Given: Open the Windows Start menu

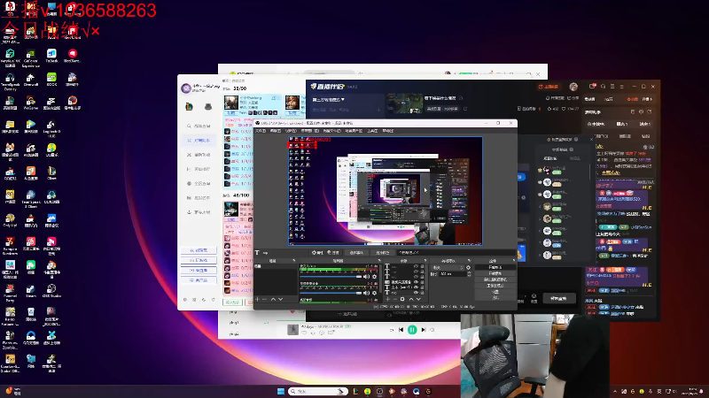Looking at the screenshot, I should (281, 391).
